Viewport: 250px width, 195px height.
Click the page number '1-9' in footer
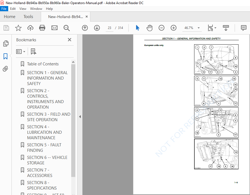236,182
